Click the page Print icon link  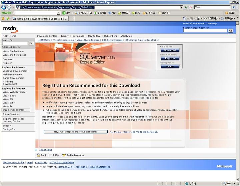(41, 155)
